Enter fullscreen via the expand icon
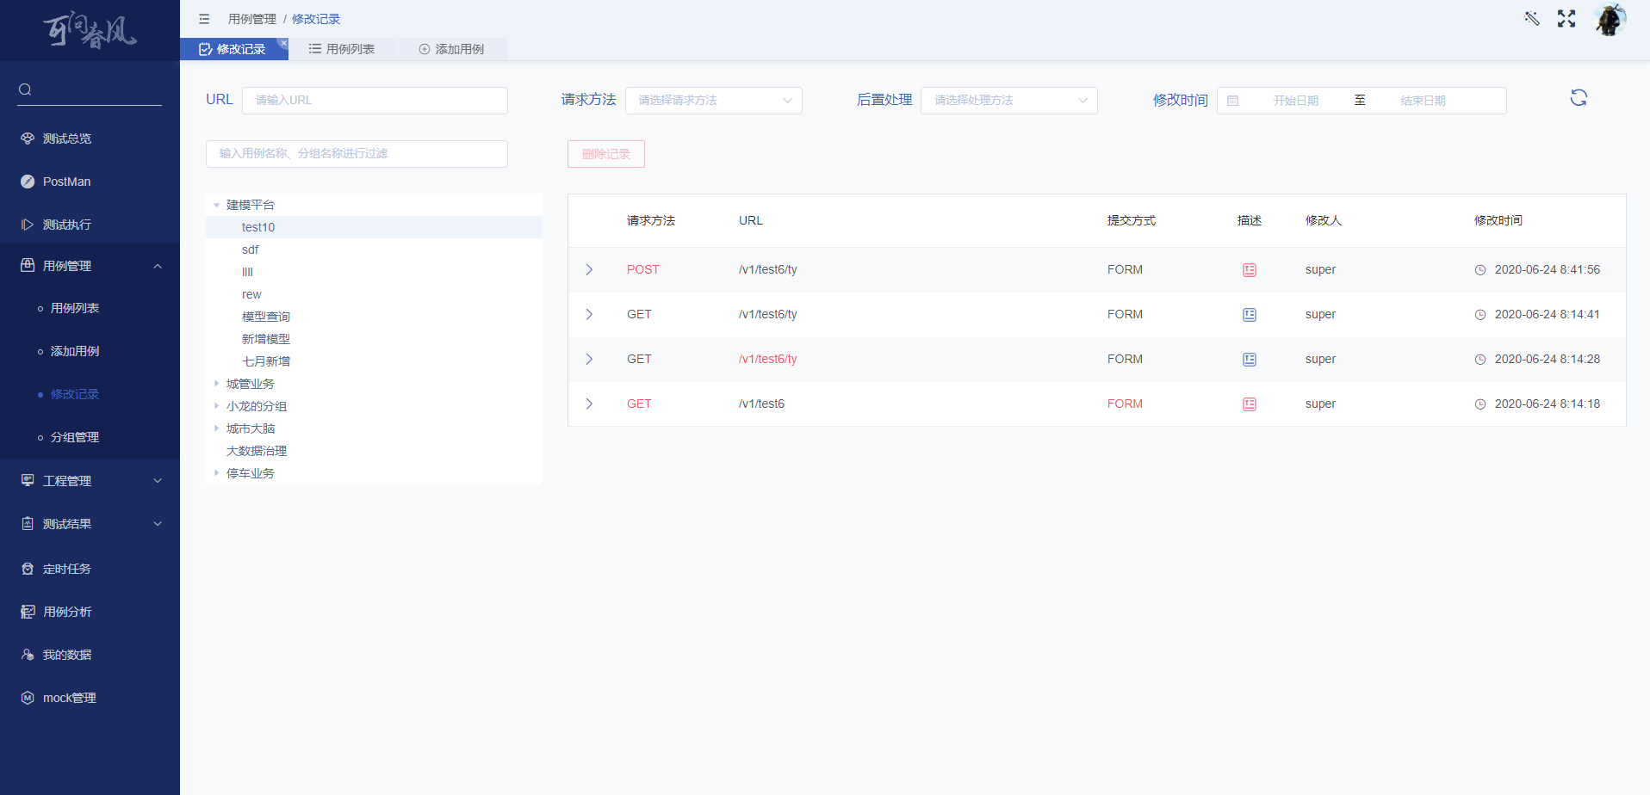This screenshot has width=1650, height=795. point(1566,18)
